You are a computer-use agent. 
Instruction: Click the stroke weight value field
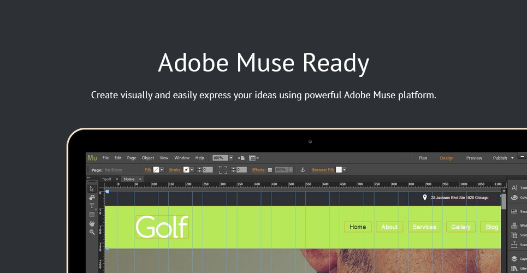(208, 170)
